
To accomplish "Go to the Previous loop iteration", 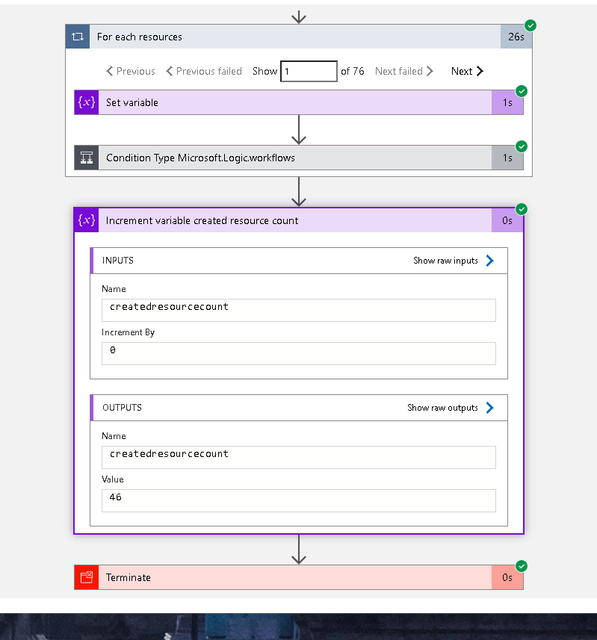I will (131, 71).
